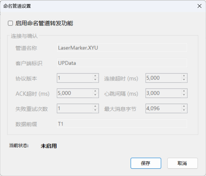Click the 最大消息字节 label
Screen dimensions: 206x176
point(120,109)
